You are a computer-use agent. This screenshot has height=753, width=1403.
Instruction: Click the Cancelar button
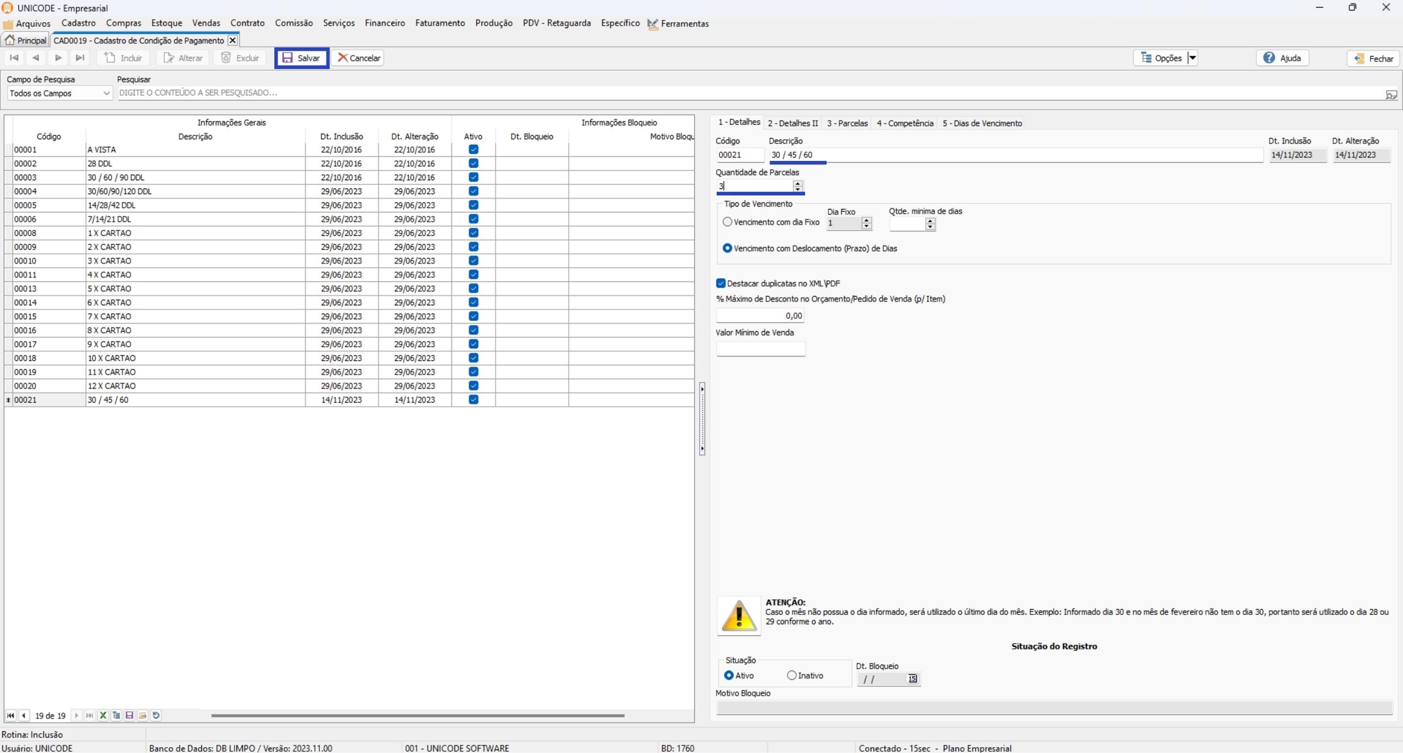click(x=358, y=58)
